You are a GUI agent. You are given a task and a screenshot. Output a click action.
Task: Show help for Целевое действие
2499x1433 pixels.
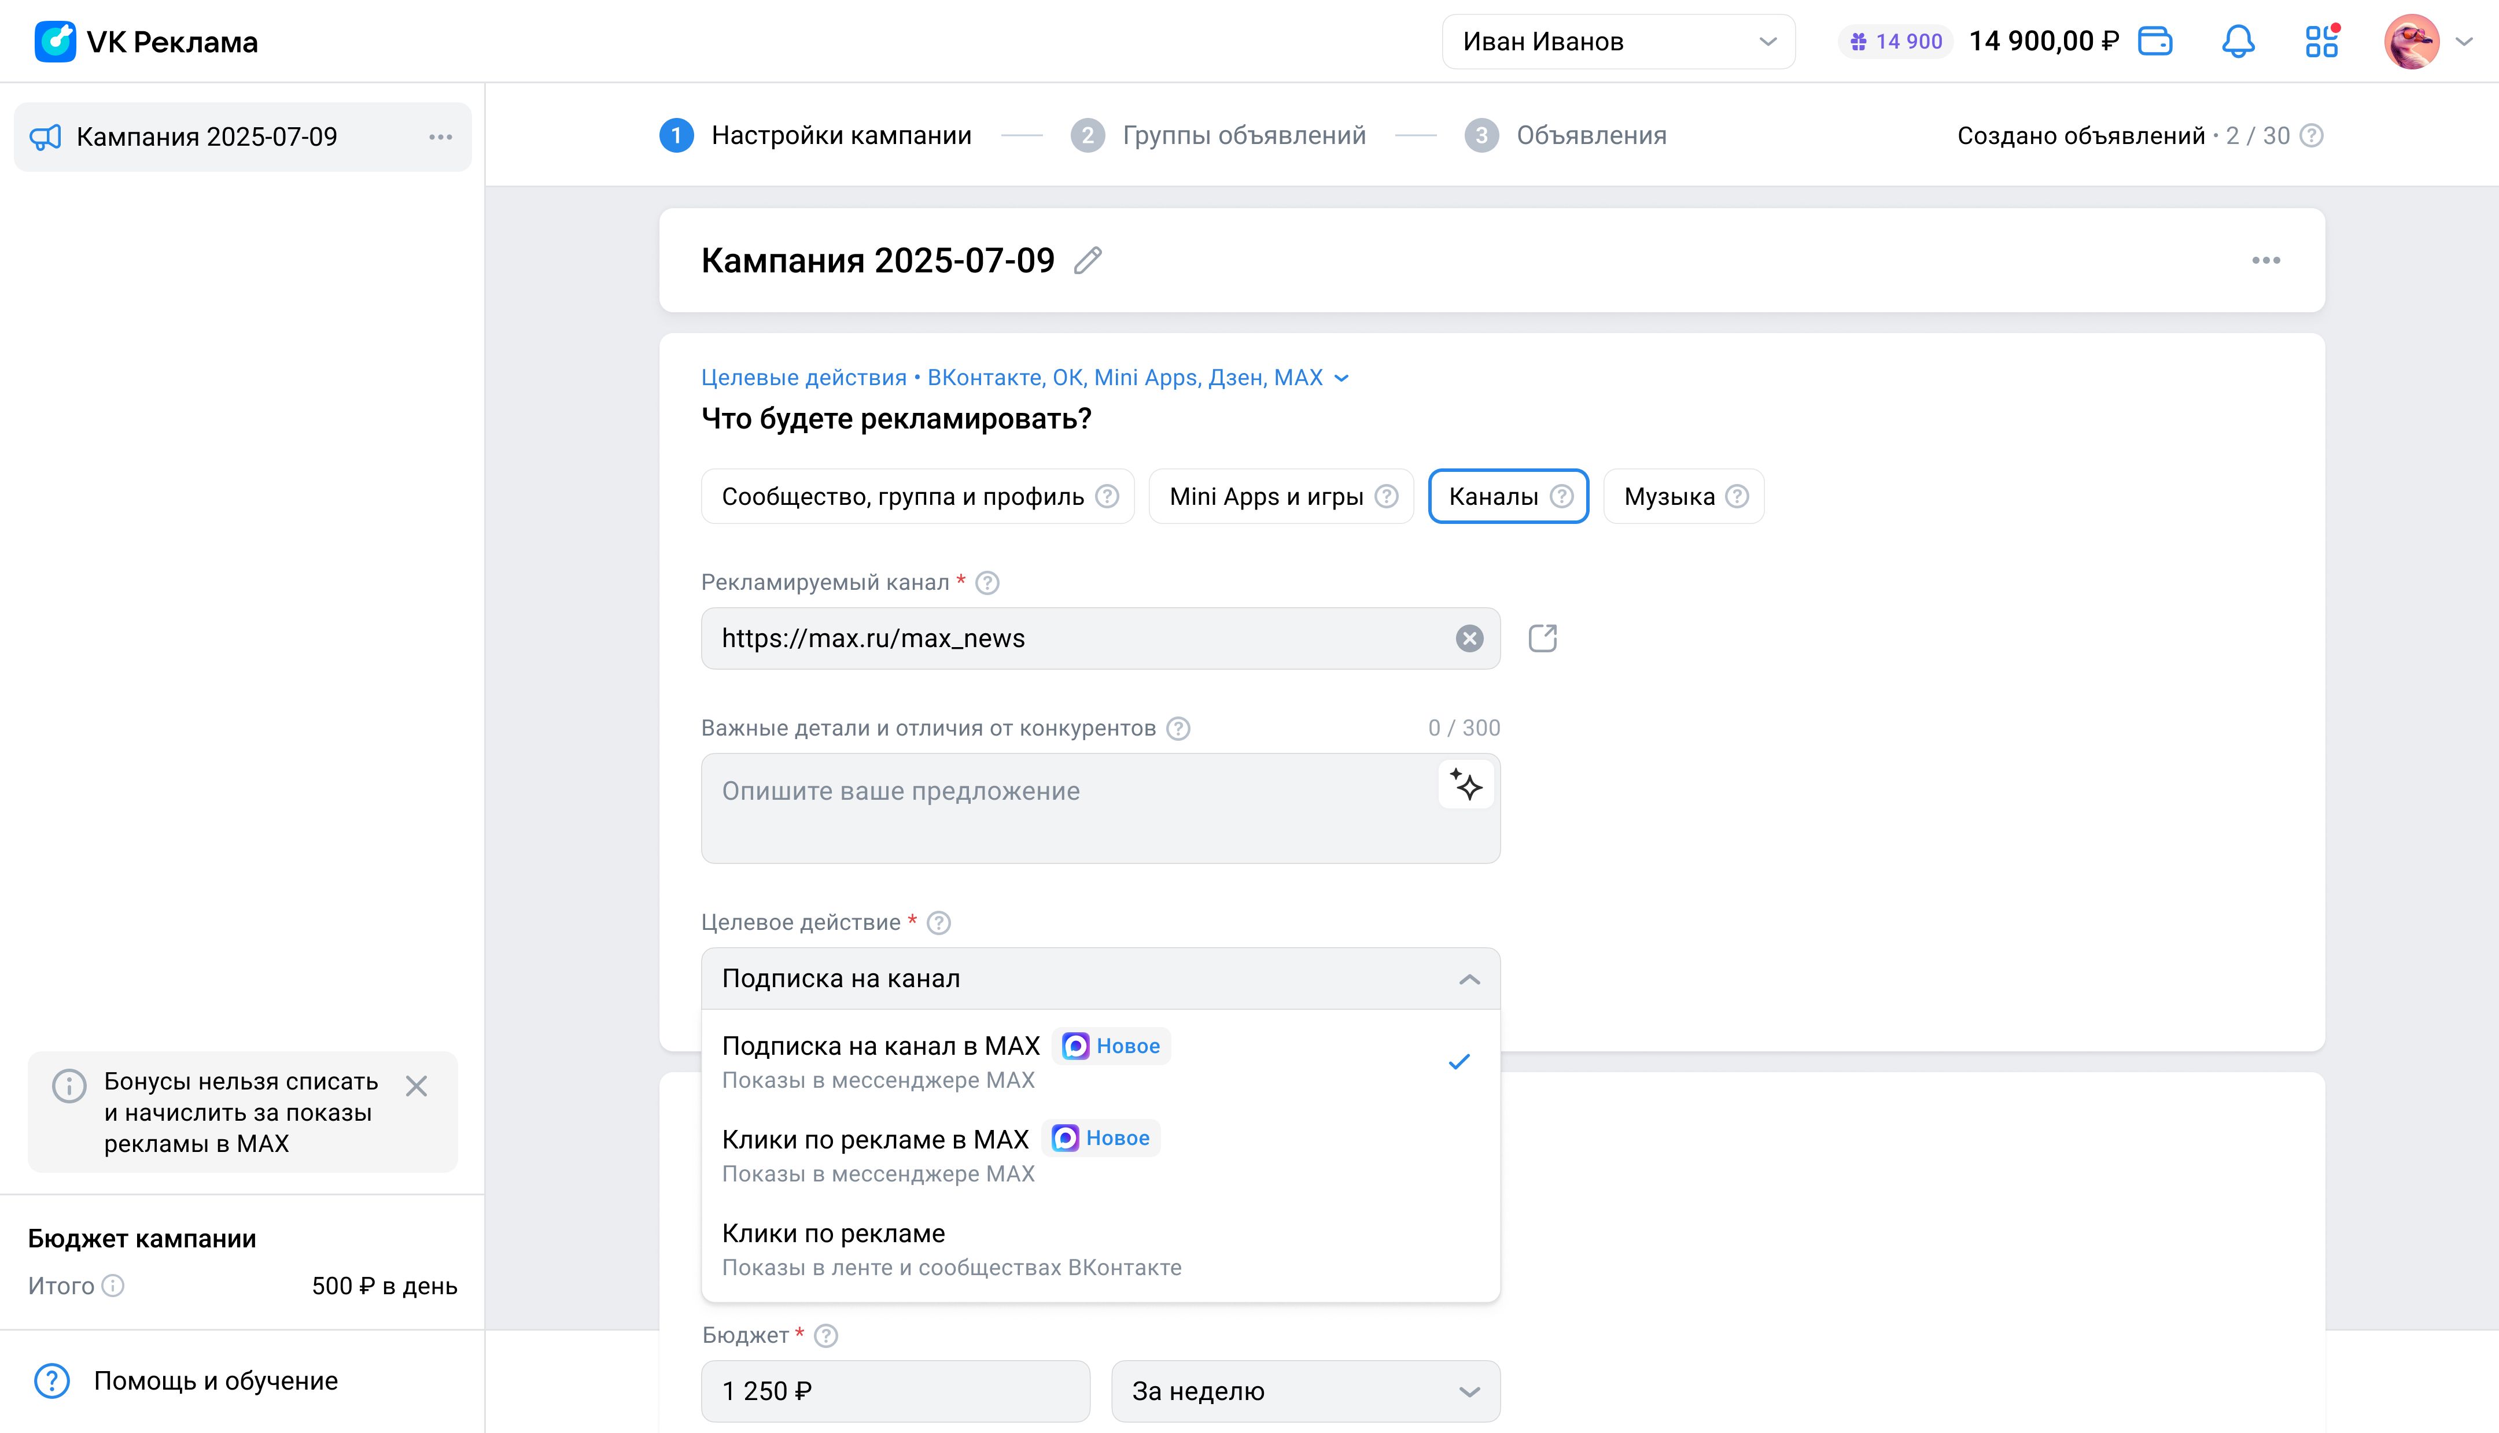tap(939, 923)
